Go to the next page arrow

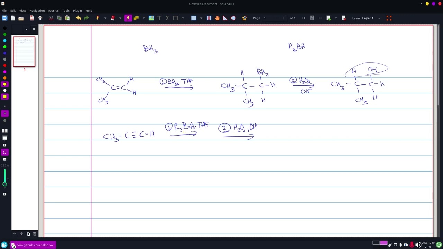[x=320, y=18]
